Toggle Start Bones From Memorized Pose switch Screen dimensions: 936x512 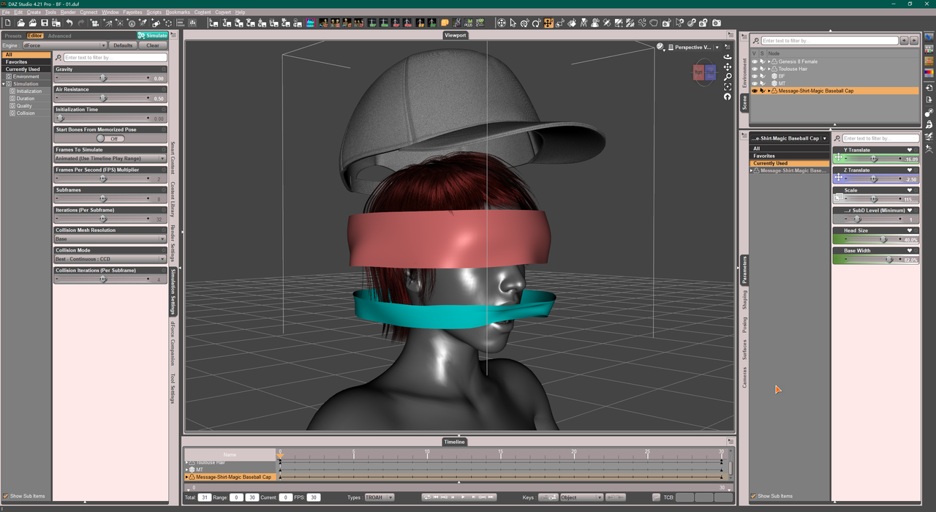[110, 138]
